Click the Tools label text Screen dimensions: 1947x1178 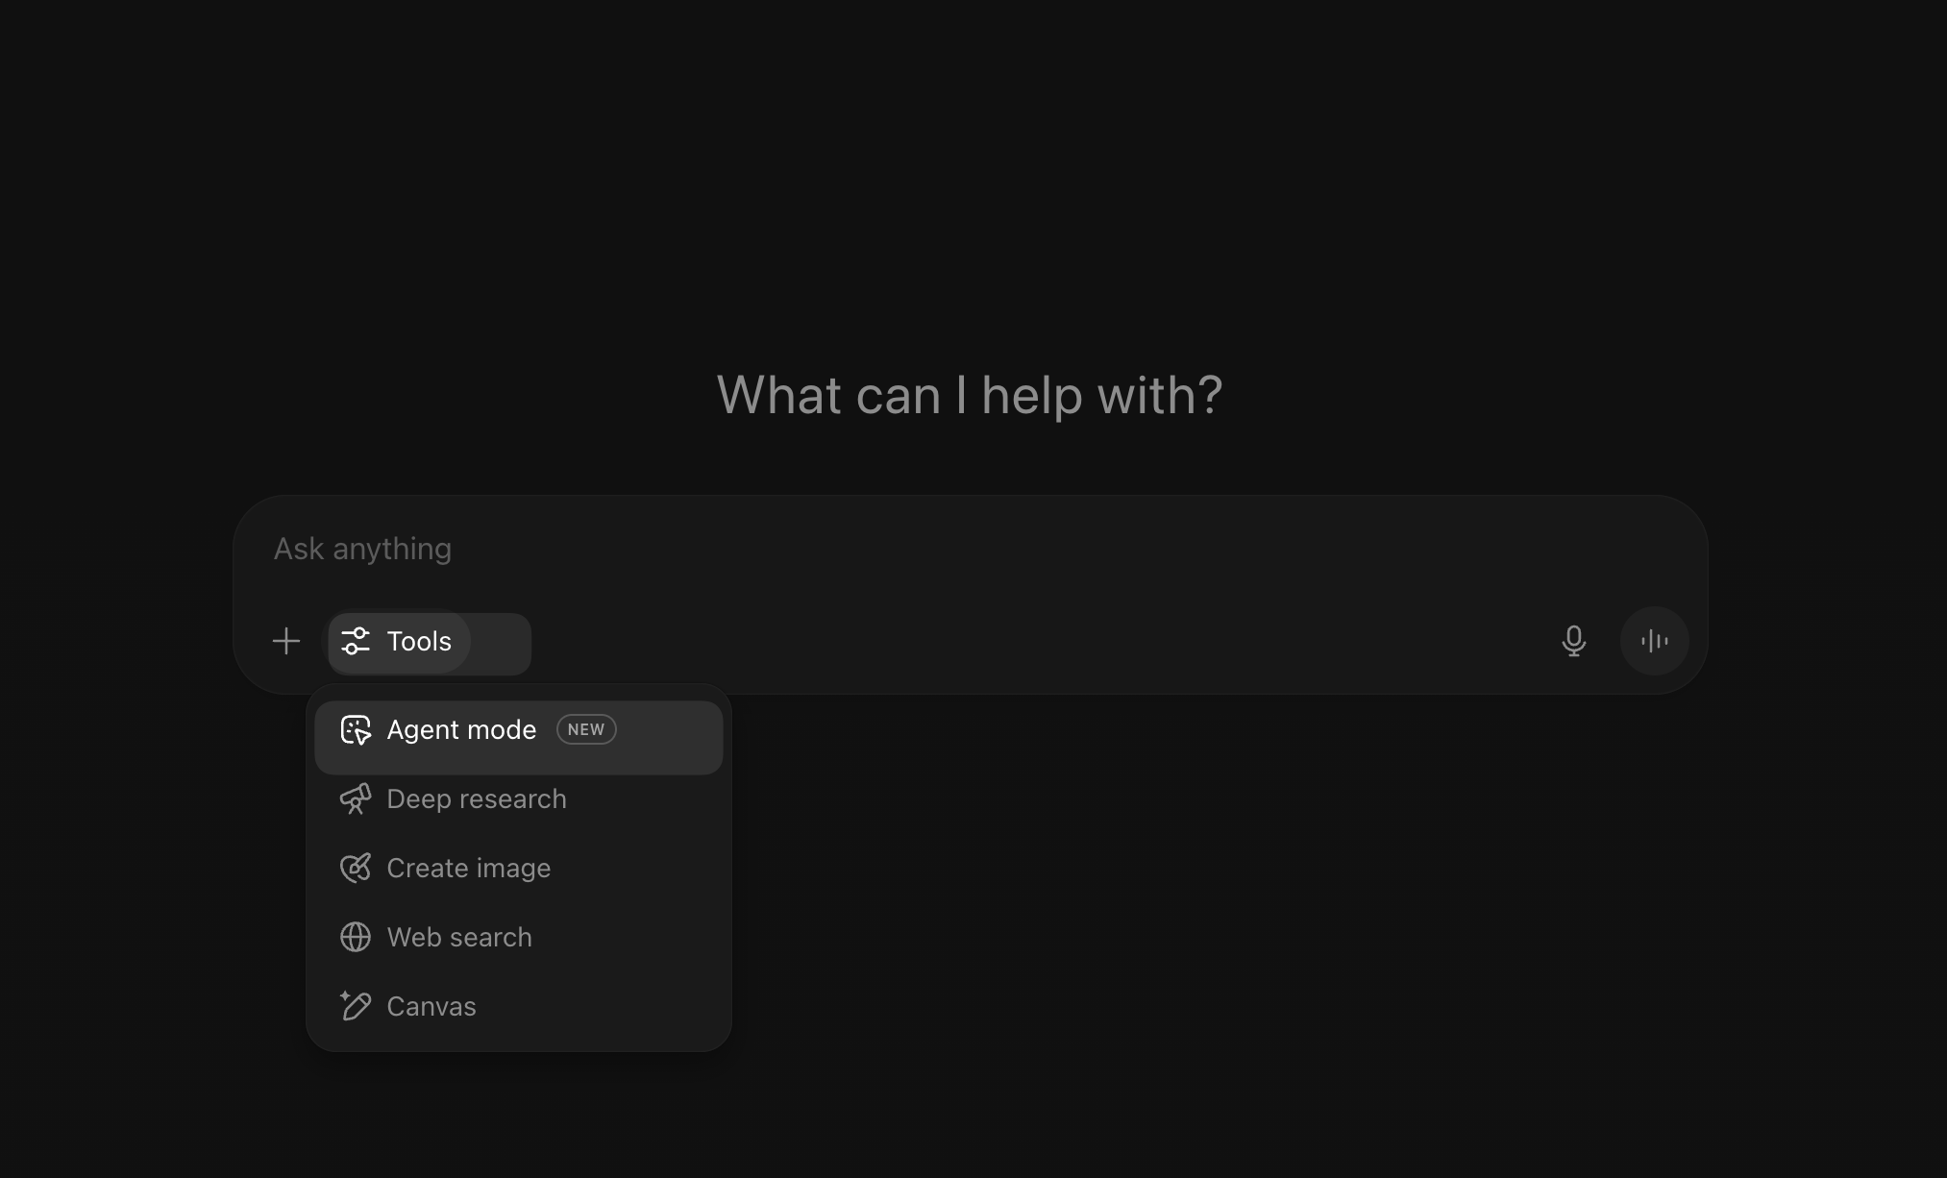click(x=419, y=641)
